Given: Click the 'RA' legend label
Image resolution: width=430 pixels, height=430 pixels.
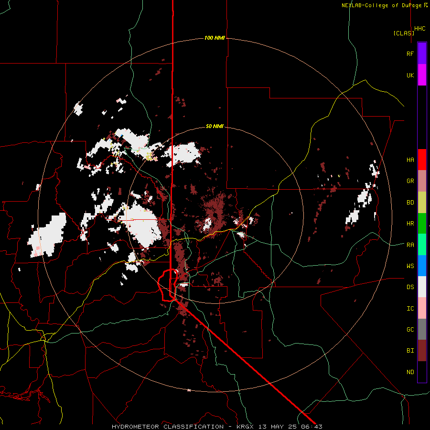Looking at the screenshot, I should (x=410, y=245).
